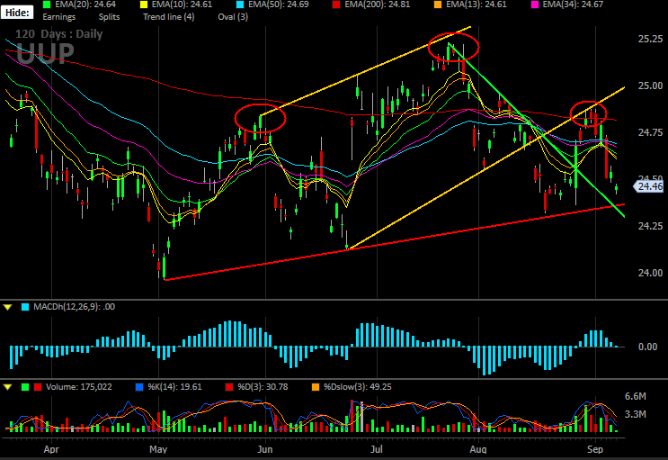The height and width of the screenshot is (460, 668).
Task: Collapse the MACDh panel with yellow triangle
Action: pyautogui.click(x=7, y=307)
